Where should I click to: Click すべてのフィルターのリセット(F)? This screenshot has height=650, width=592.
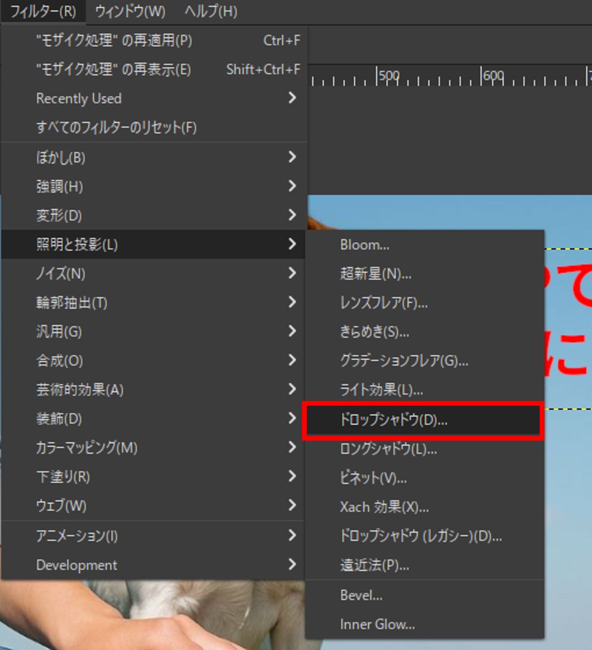coord(116,128)
